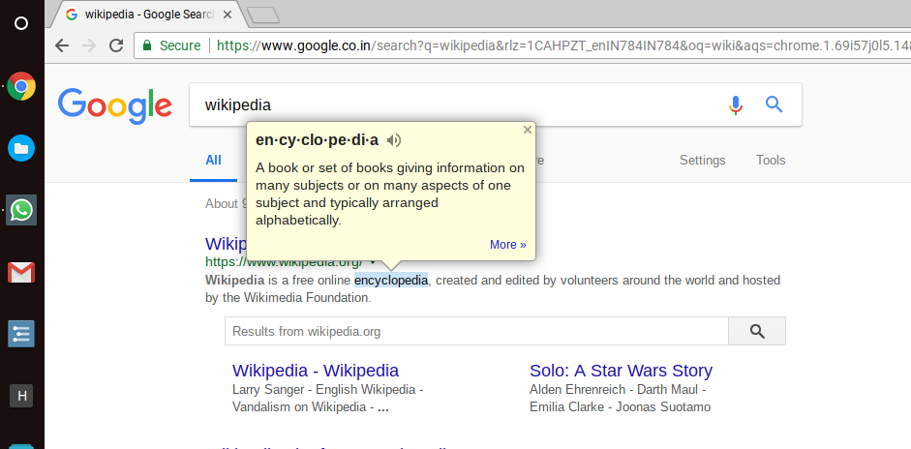Screen dimensions: 911x449
Task: Open Gmail from the shelf
Action: click(21, 273)
